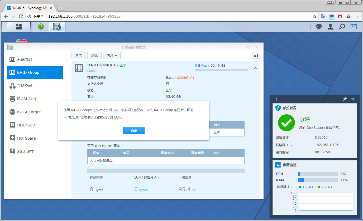Open the user options person icon
Image resolution: width=363 pixels, height=221 pixels.
coord(331,27)
